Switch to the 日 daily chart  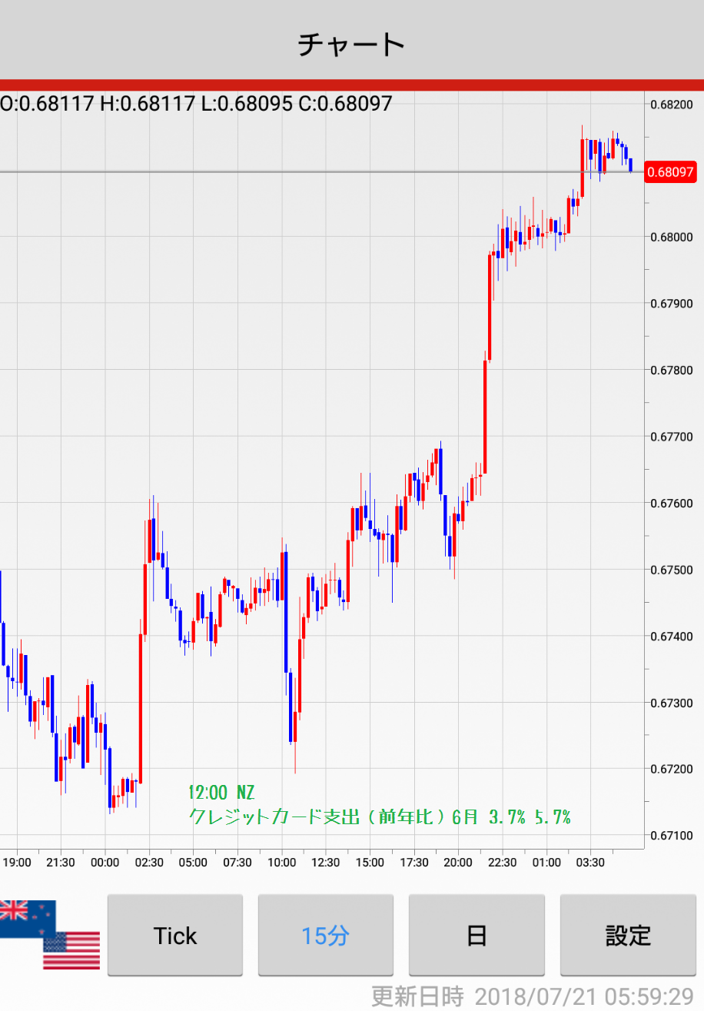click(477, 935)
